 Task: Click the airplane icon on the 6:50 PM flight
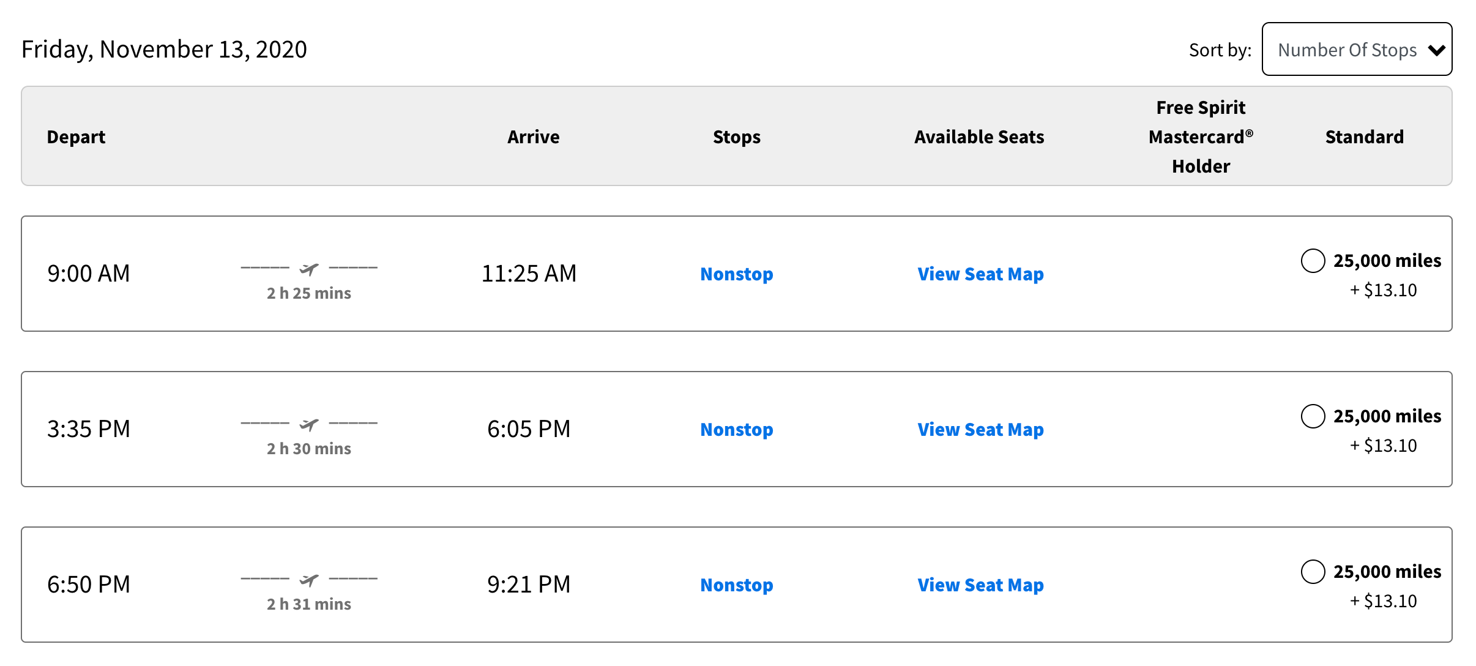(308, 578)
